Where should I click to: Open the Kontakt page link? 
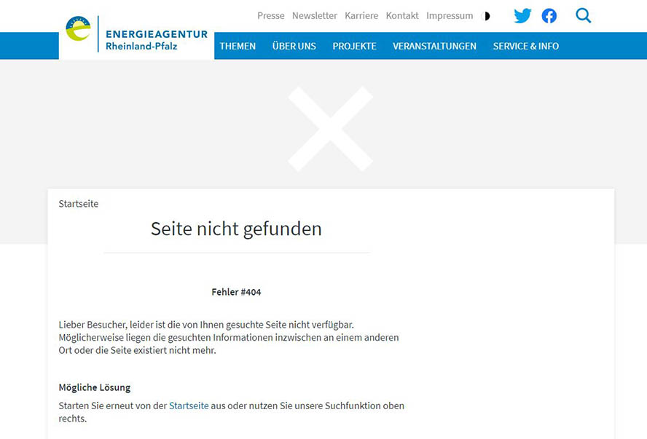pos(402,15)
